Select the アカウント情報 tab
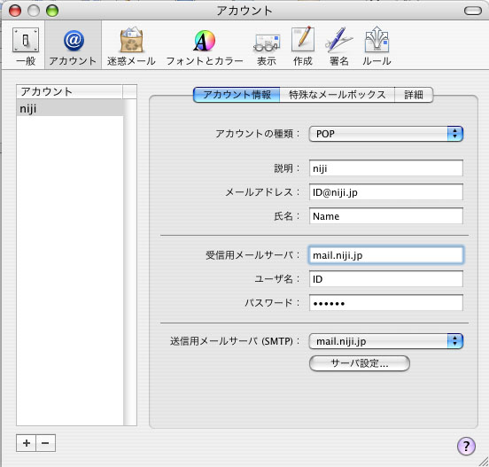 tap(237, 95)
